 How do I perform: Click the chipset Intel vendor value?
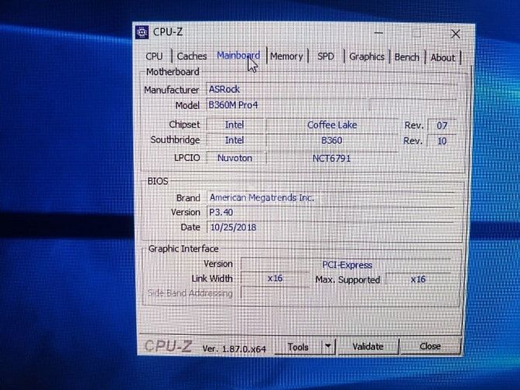coord(234,125)
